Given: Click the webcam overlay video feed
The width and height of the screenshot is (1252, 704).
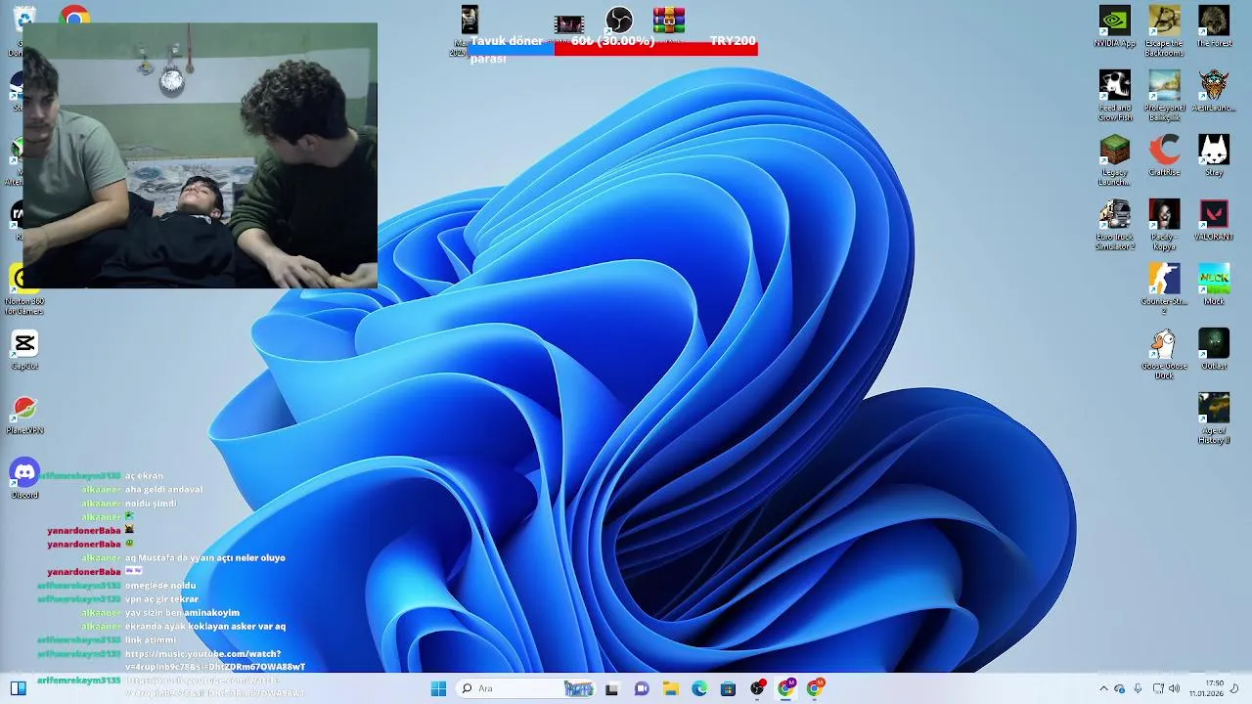Looking at the screenshot, I should (200, 155).
